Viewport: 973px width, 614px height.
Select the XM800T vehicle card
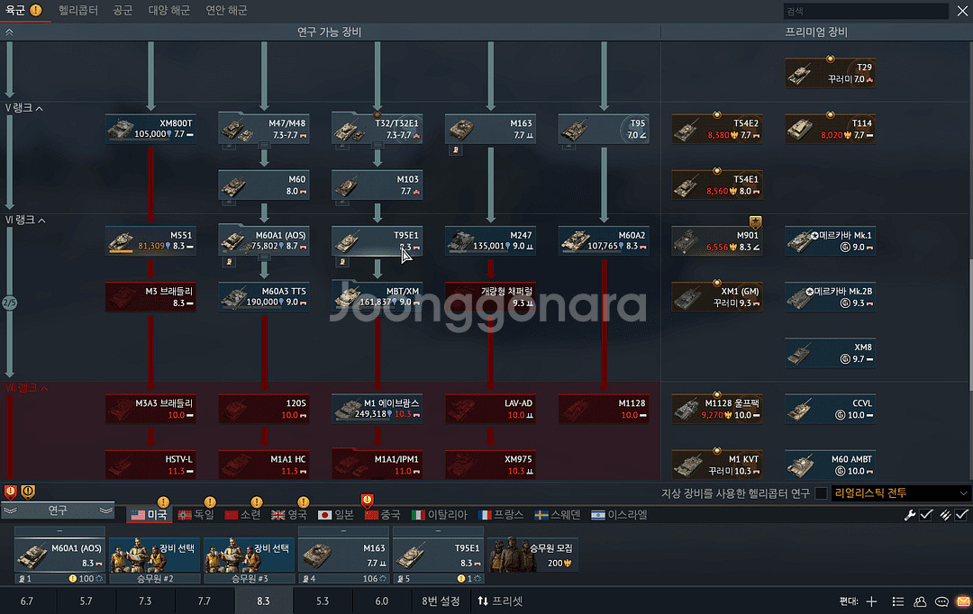(x=150, y=129)
